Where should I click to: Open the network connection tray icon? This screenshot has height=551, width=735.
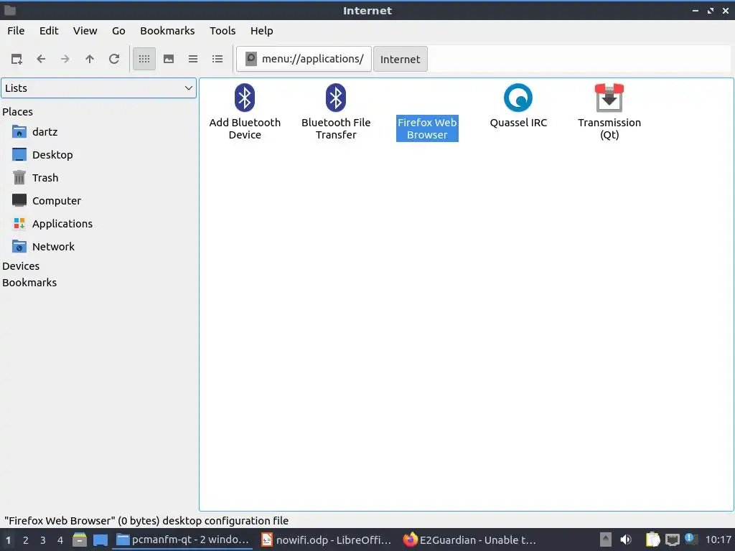tap(672, 540)
